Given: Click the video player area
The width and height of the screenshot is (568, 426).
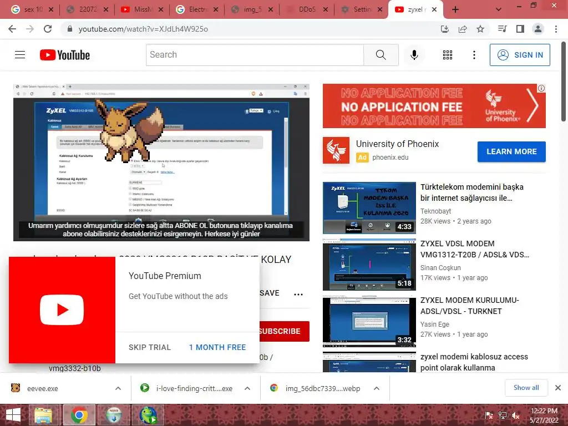Looking at the screenshot, I should [161, 163].
